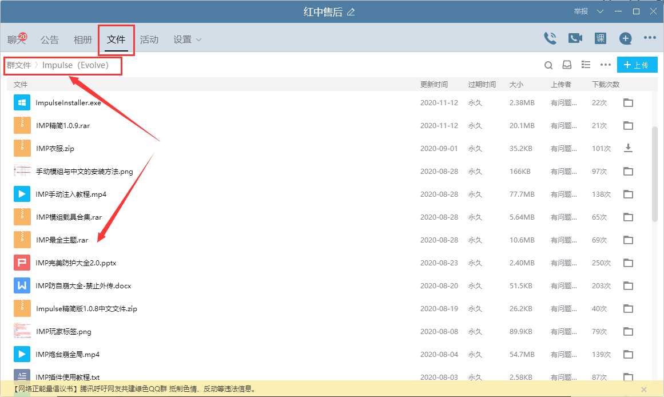Select file ImpulseInstaller.exe
This screenshot has height=397, width=664.
click(x=68, y=102)
